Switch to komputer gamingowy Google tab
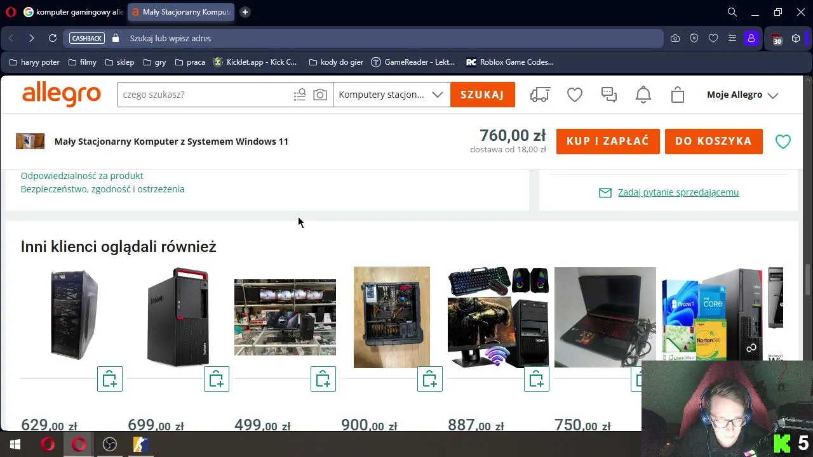The image size is (813, 457). (x=72, y=12)
